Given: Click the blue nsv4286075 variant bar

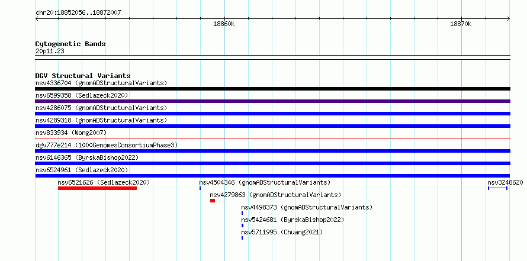Looking at the screenshot, I should pyautogui.click(x=272, y=114).
